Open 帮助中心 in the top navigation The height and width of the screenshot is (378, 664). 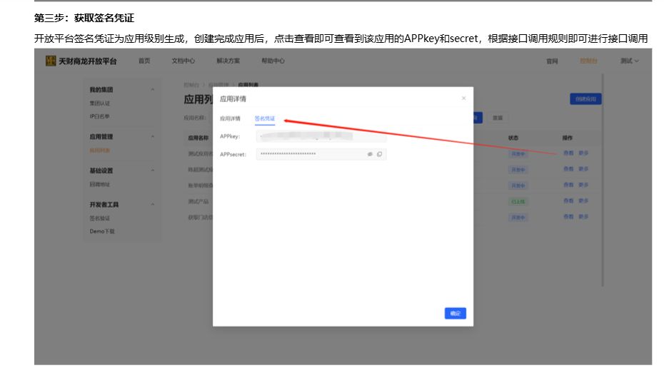tap(273, 61)
